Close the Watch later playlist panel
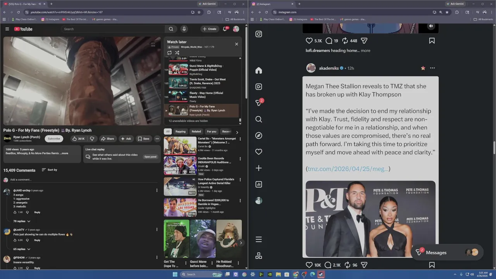 click(236, 44)
